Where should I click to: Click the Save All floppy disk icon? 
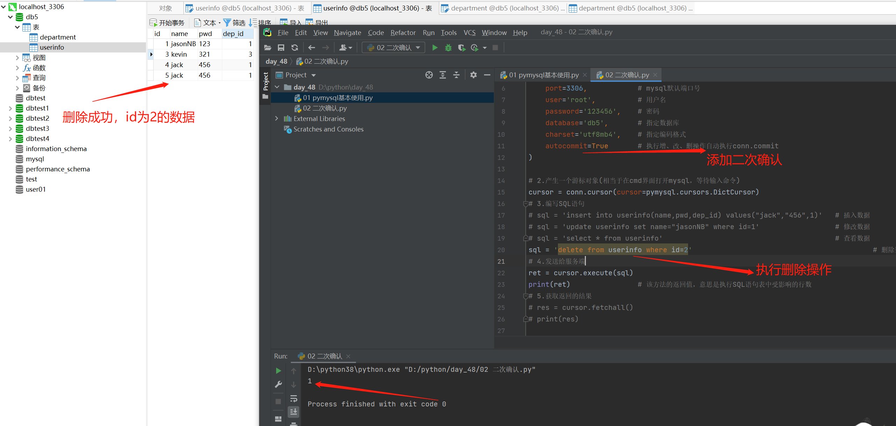pyautogui.click(x=281, y=48)
